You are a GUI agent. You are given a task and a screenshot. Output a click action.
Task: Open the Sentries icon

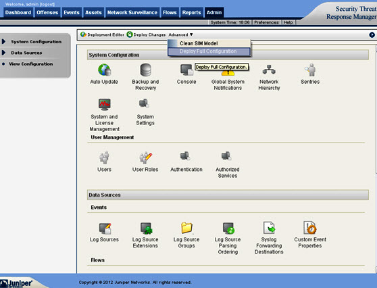(310, 70)
